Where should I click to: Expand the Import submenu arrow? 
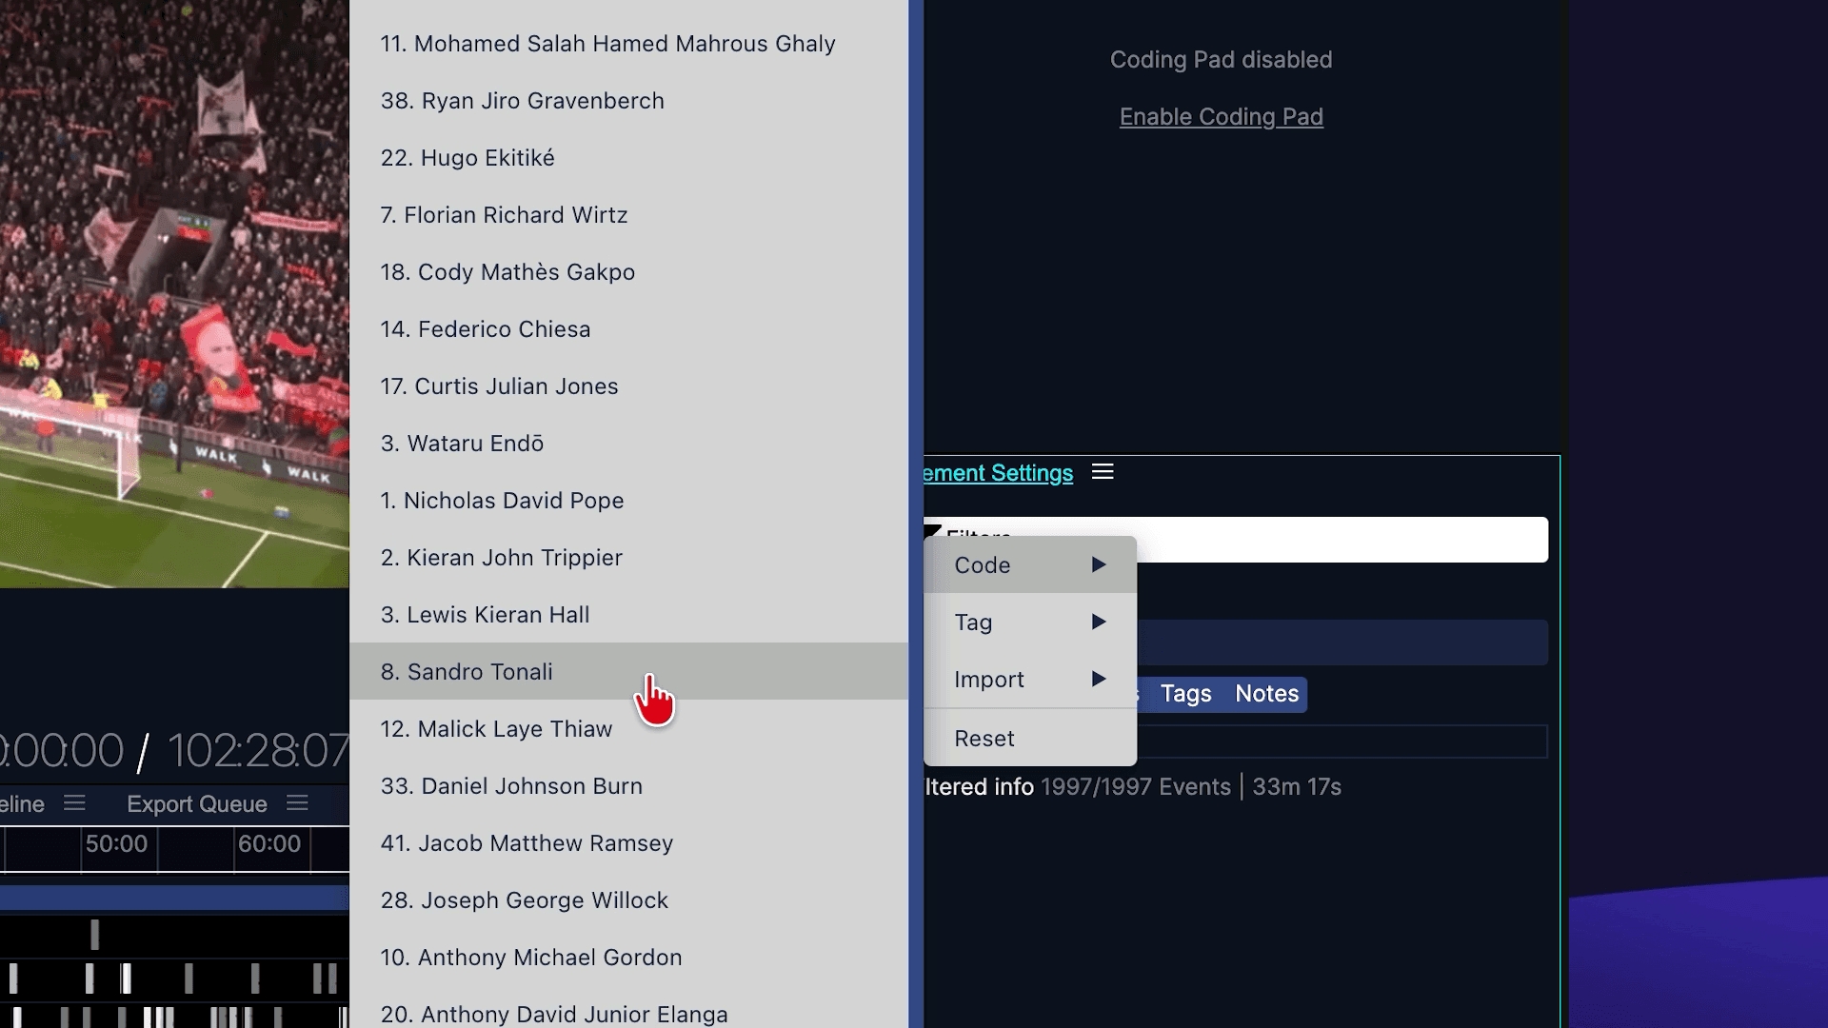[1099, 679]
